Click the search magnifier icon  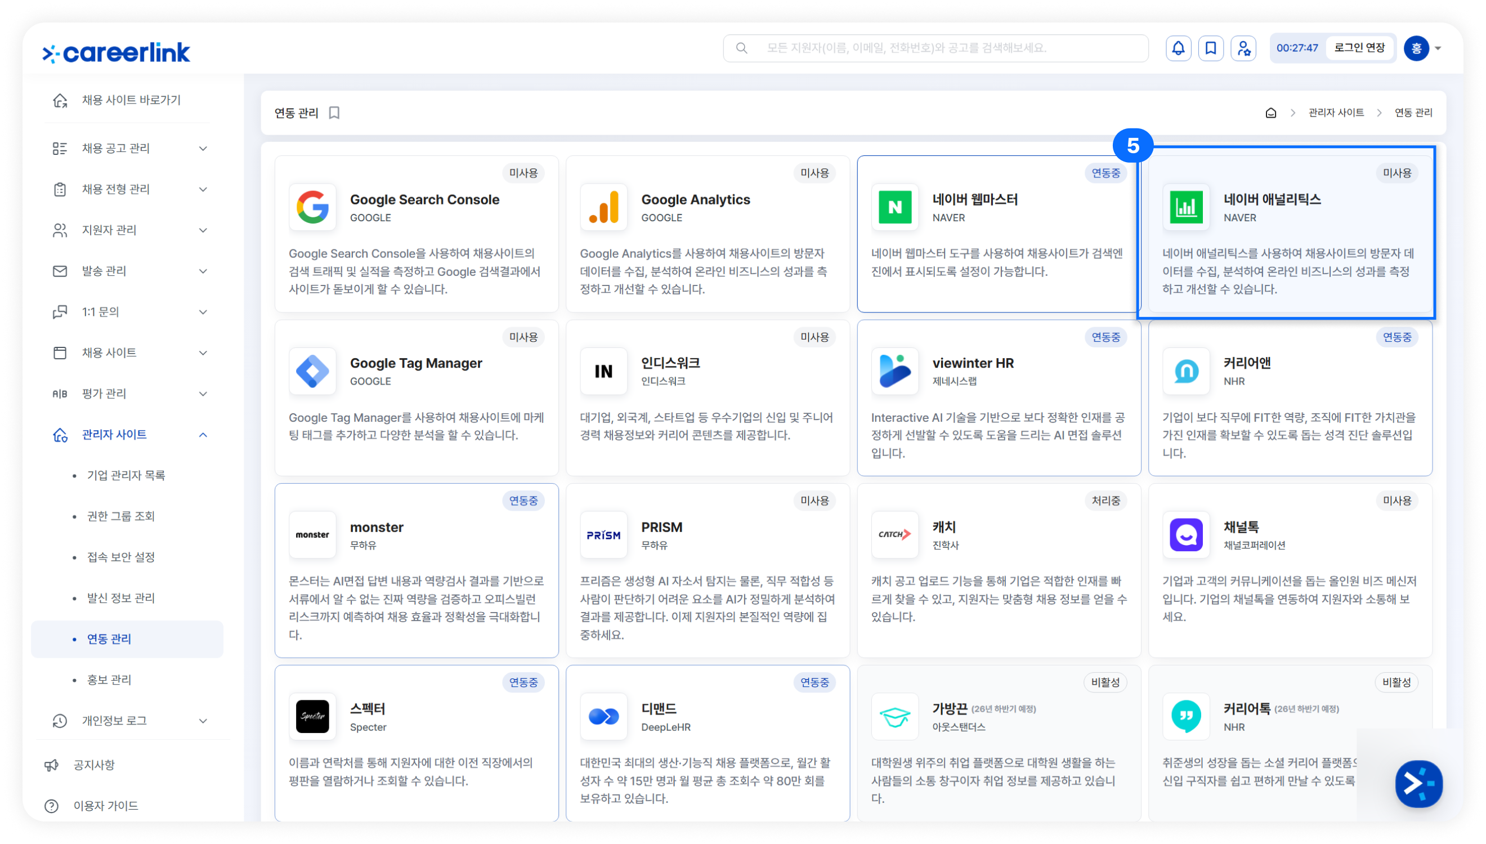[741, 48]
